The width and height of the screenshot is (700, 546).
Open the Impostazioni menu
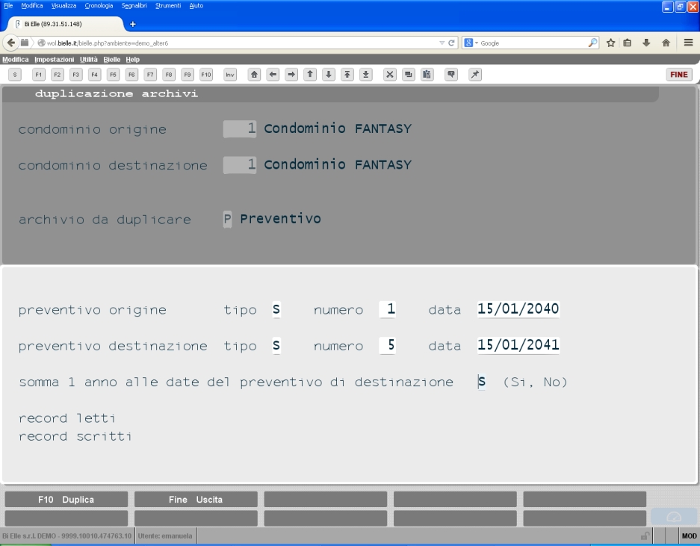(x=55, y=59)
